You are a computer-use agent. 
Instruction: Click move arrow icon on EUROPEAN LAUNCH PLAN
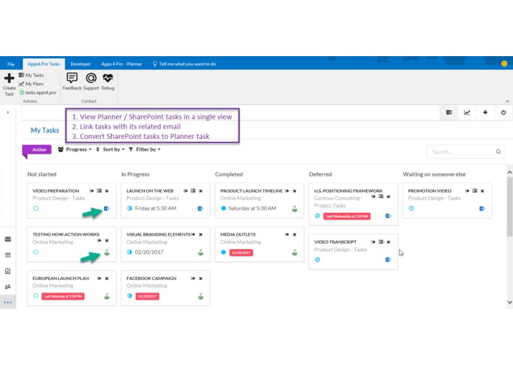point(99,279)
